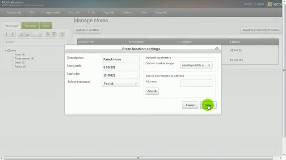Click the new weblink icon in tree toolbar
Viewport: 286px width, 160px height.
coord(27,34)
